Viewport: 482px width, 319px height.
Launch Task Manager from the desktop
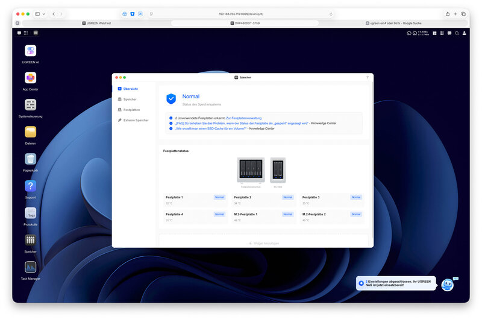30,267
